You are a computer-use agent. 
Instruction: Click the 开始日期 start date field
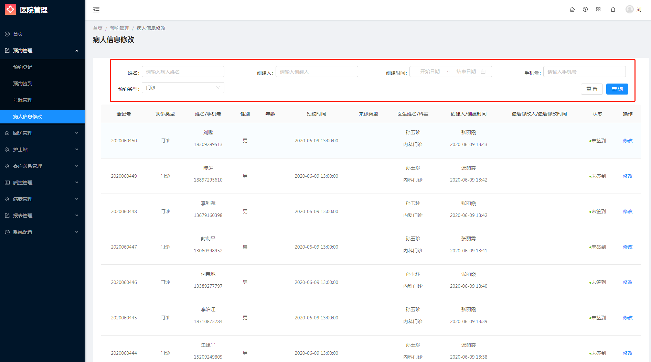coord(430,72)
